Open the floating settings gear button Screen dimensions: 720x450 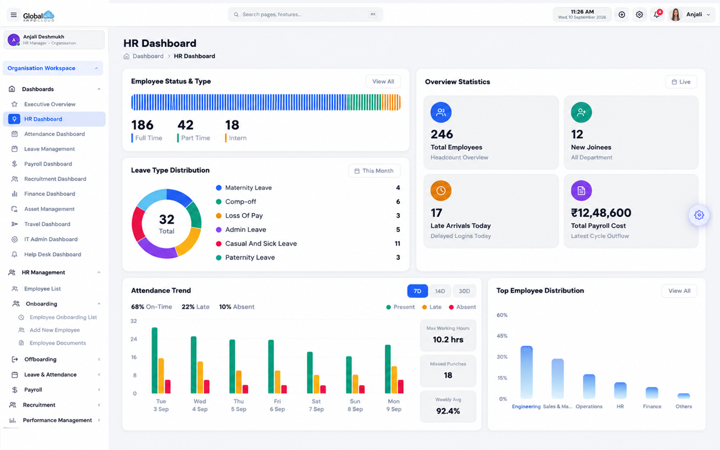coord(699,215)
